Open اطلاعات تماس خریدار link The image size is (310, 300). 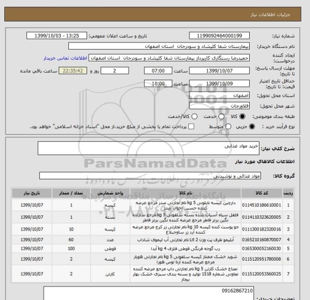65,58
